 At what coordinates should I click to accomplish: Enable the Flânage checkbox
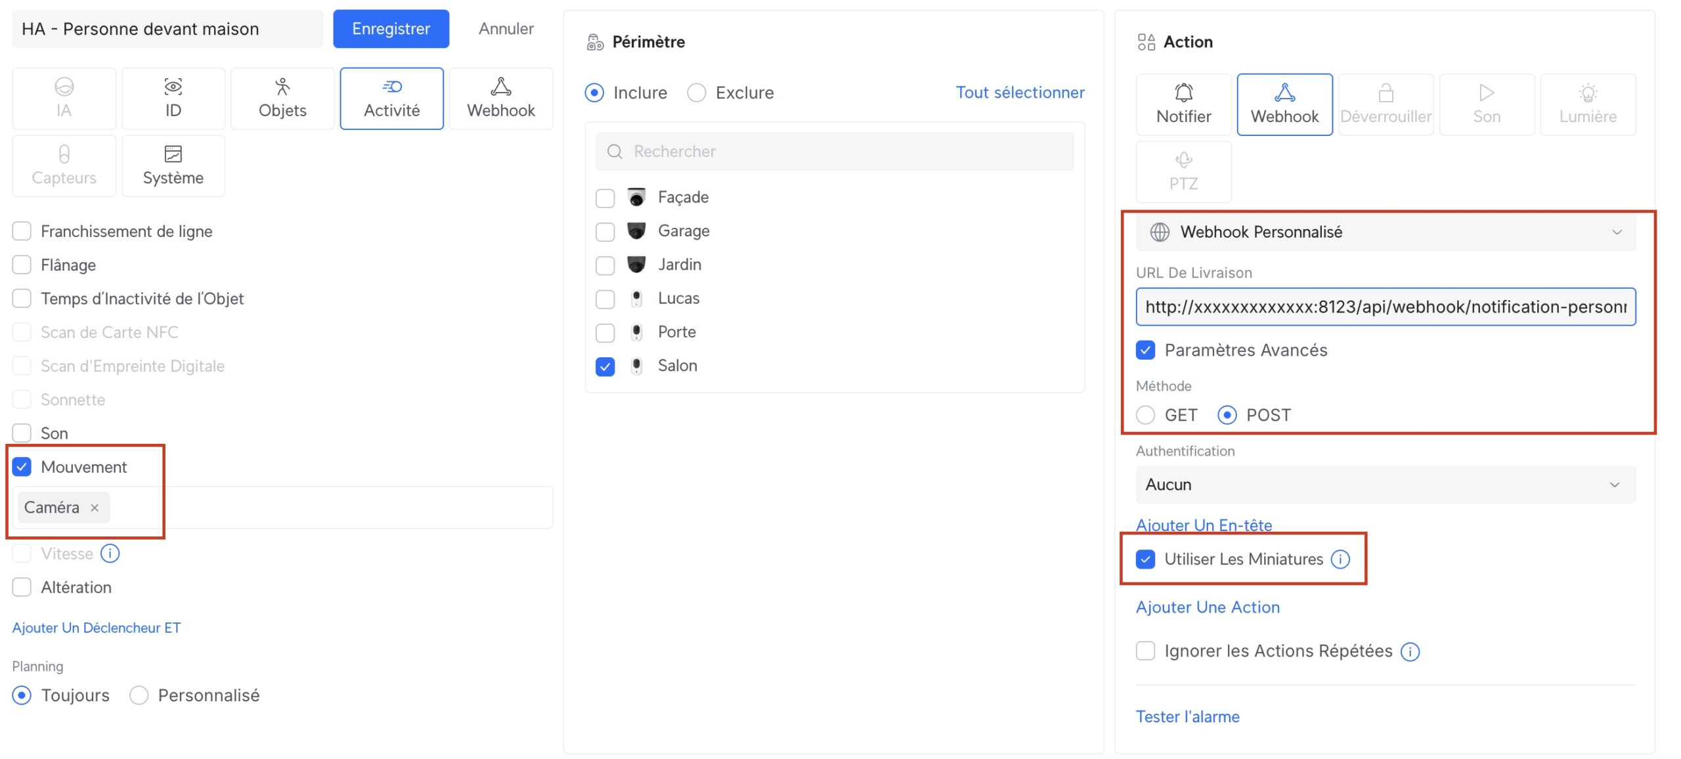point(22,265)
